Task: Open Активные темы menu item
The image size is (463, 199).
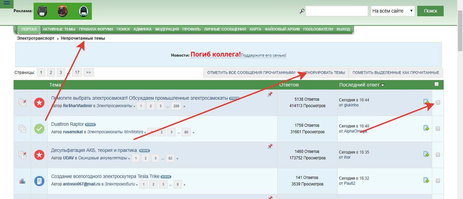Action: click(59, 29)
